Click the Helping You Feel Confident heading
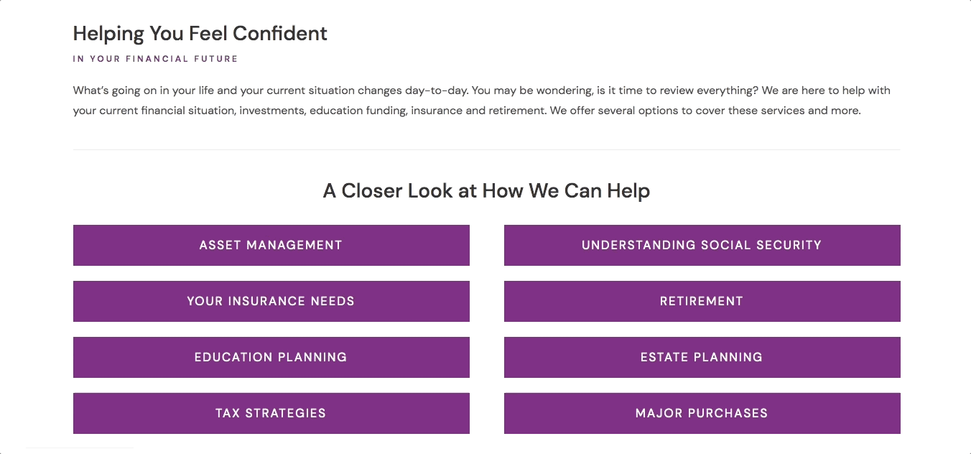971x454 pixels. [x=200, y=34]
